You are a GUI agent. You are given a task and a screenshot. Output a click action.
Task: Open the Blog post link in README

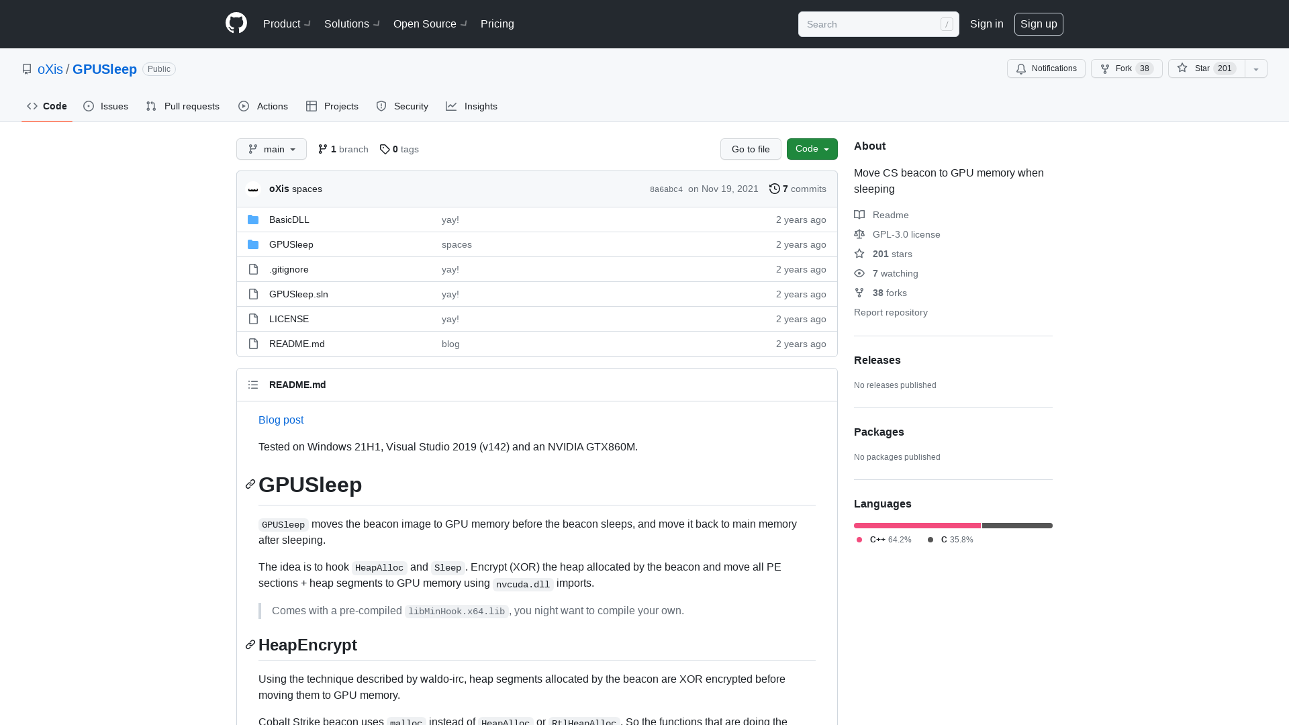pos(281,420)
